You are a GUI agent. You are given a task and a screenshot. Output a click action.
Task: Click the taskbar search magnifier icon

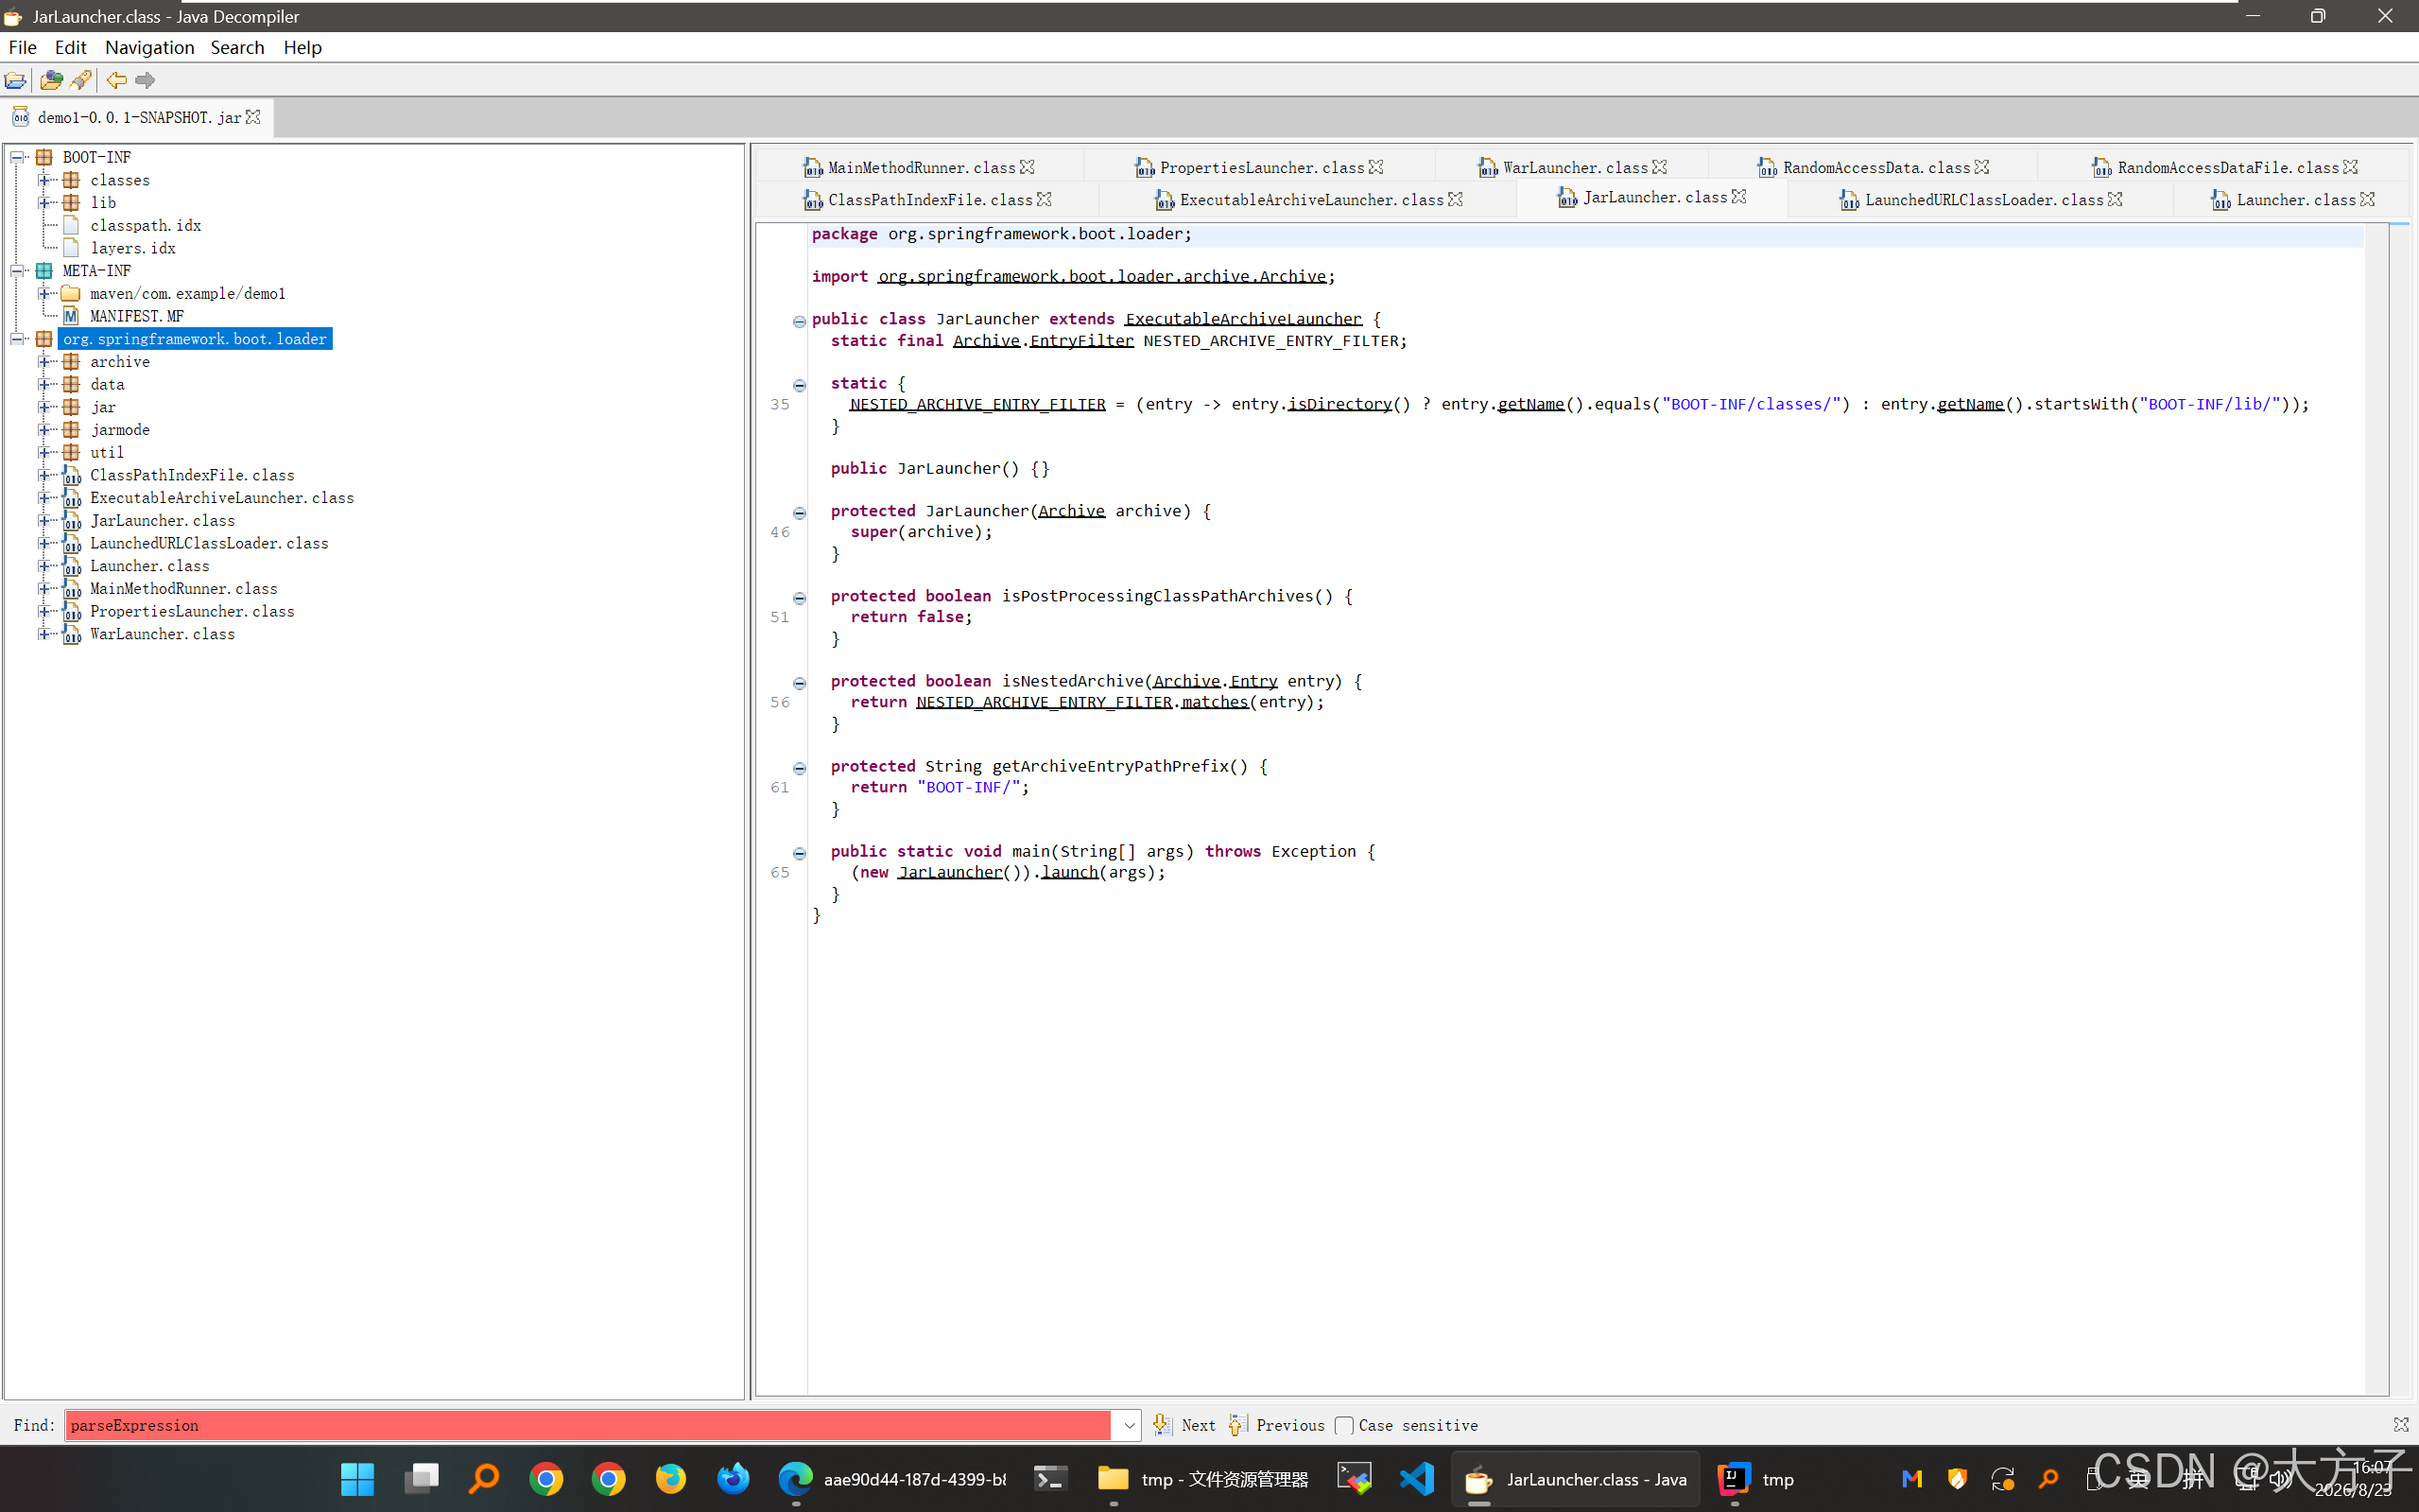(x=484, y=1478)
